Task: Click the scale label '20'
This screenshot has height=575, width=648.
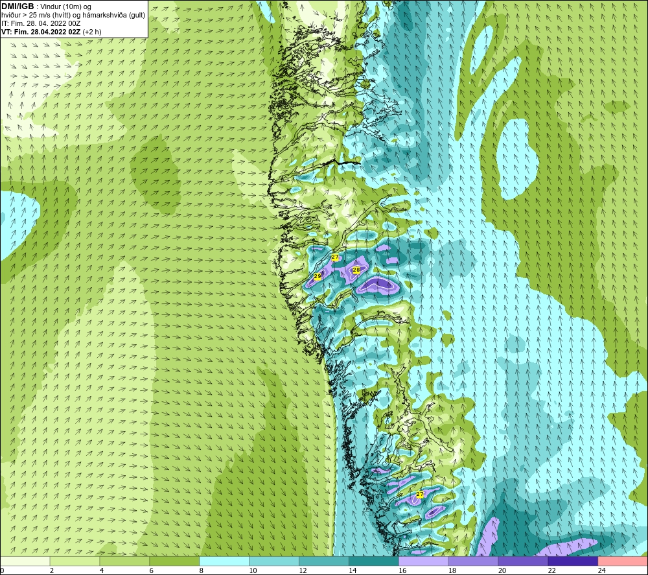Action: pyautogui.click(x=502, y=570)
